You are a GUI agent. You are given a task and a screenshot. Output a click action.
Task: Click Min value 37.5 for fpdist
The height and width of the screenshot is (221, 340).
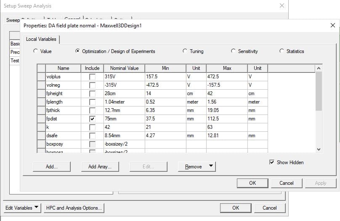tap(165, 119)
